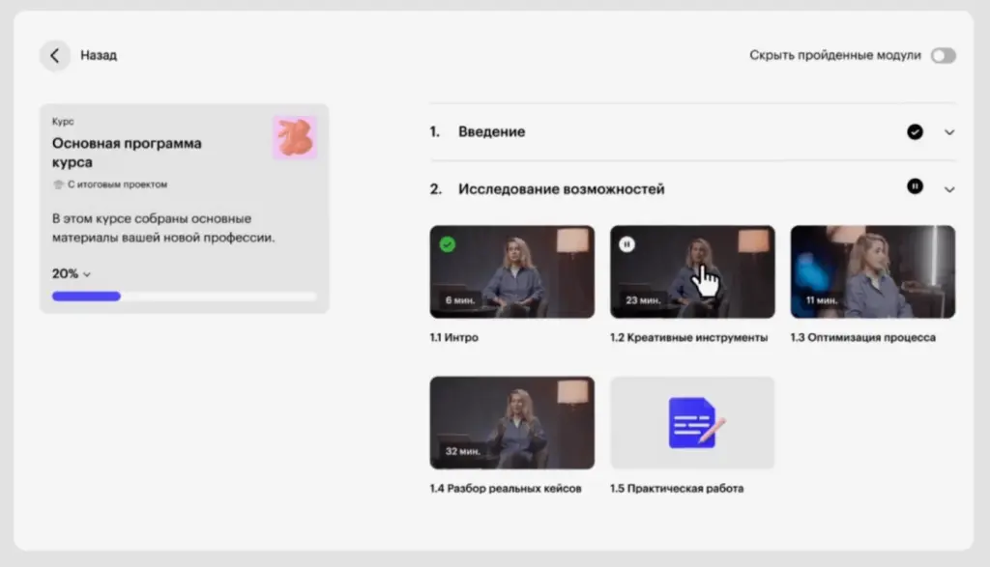
Task: Open the 1.3 Оптимизация процесса video thumbnail
Action: pyautogui.click(x=872, y=271)
